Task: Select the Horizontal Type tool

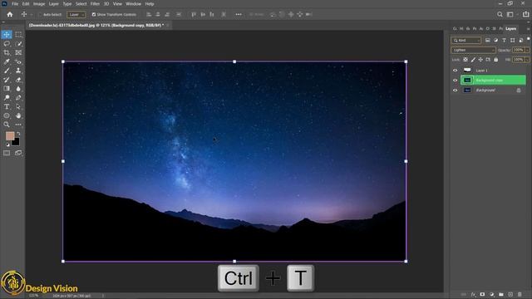Action: coord(7,106)
